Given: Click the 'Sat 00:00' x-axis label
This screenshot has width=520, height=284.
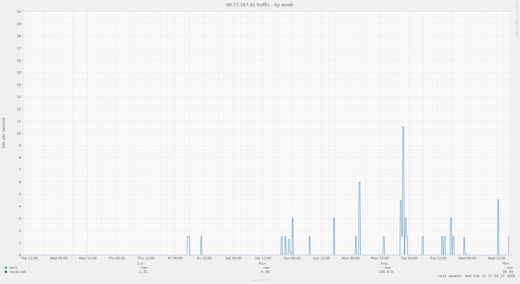Looking at the screenshot, I should [x=233, y=258].
